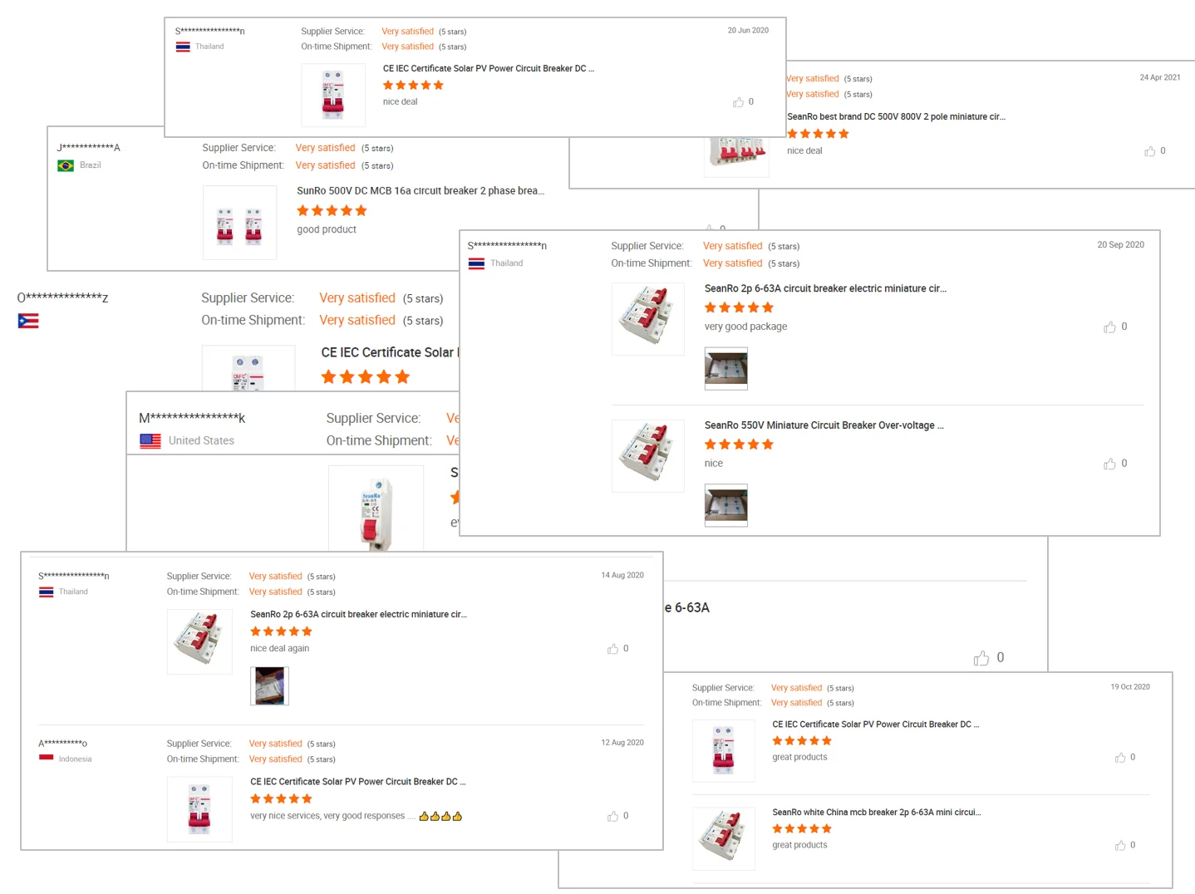Click thumbs-up on the 20 Jun 2020 review
The width and height of the screenshot is (1195, 894).
pyautogui.click(x=738, y=102)
